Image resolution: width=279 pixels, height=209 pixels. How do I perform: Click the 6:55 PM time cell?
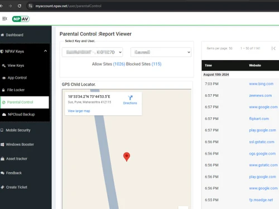click(x=211, y=200)
